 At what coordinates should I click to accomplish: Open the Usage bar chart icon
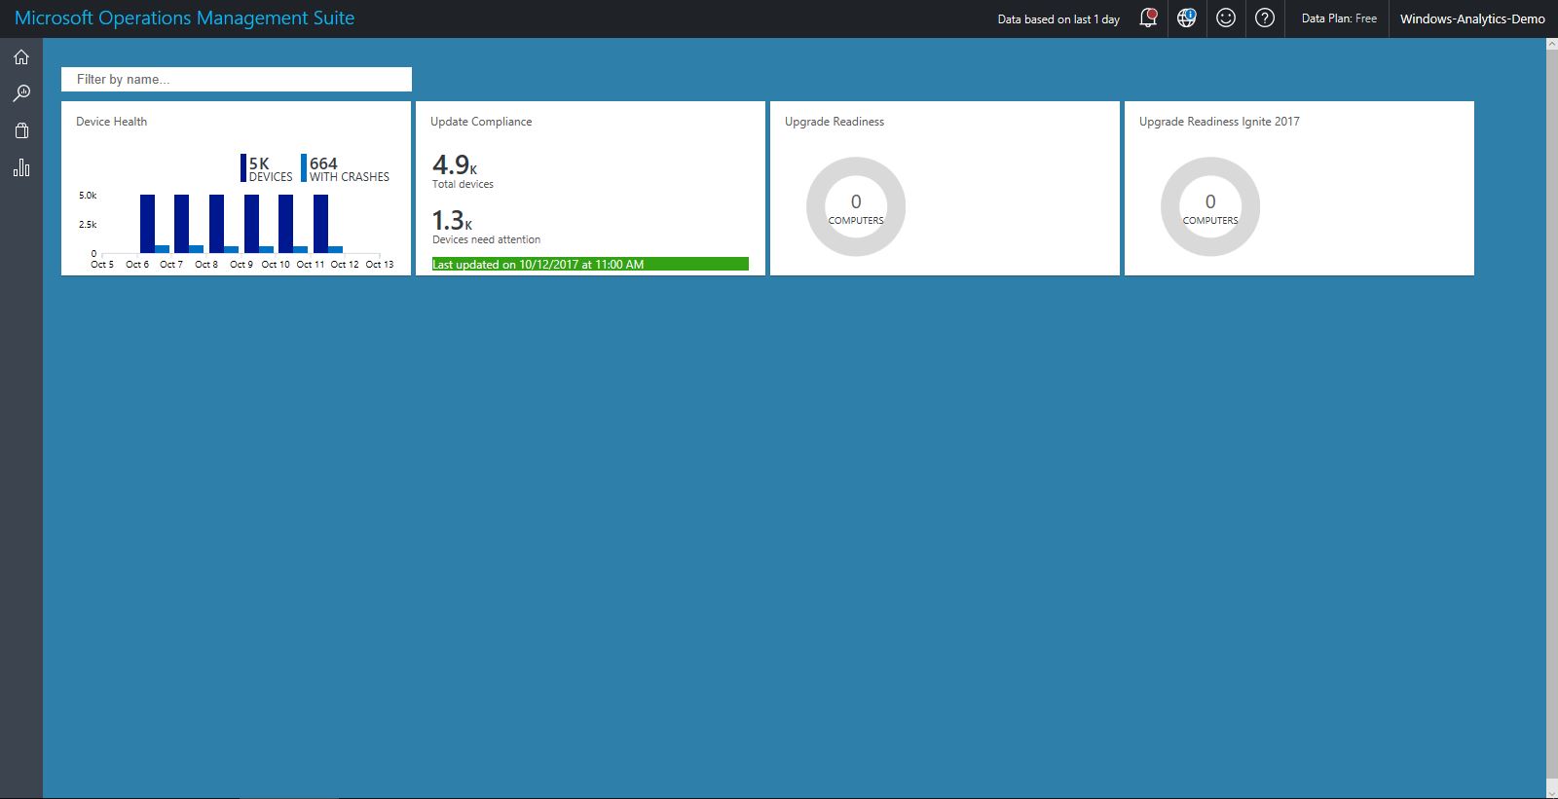(21, 167)
